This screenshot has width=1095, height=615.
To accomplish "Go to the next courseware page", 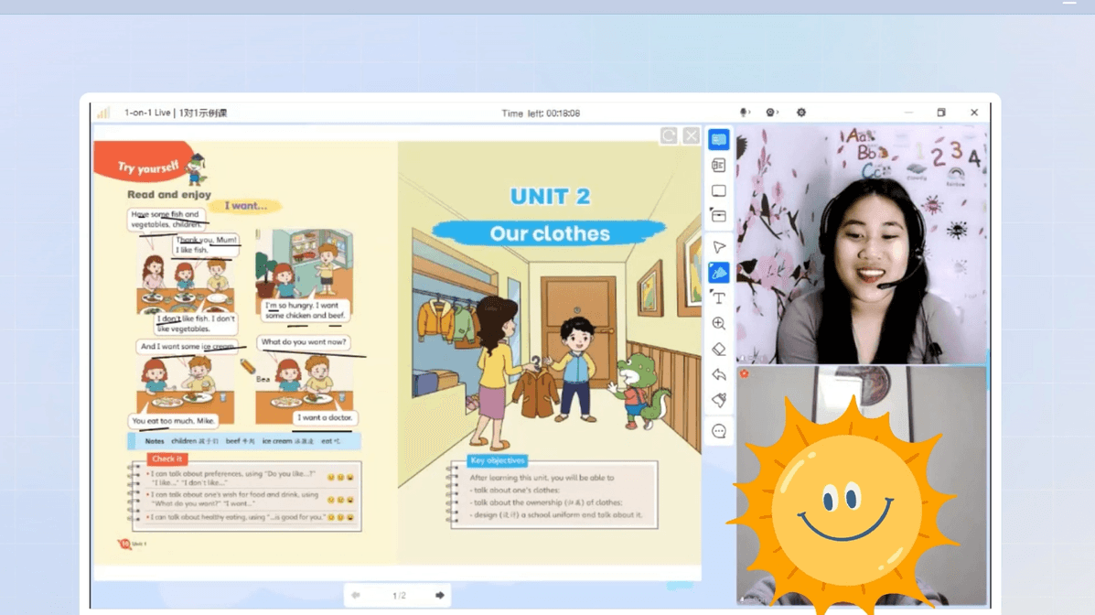I will (440, 596).
